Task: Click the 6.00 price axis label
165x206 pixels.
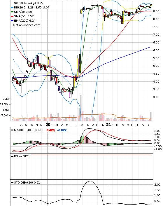Action: point(156,50)
